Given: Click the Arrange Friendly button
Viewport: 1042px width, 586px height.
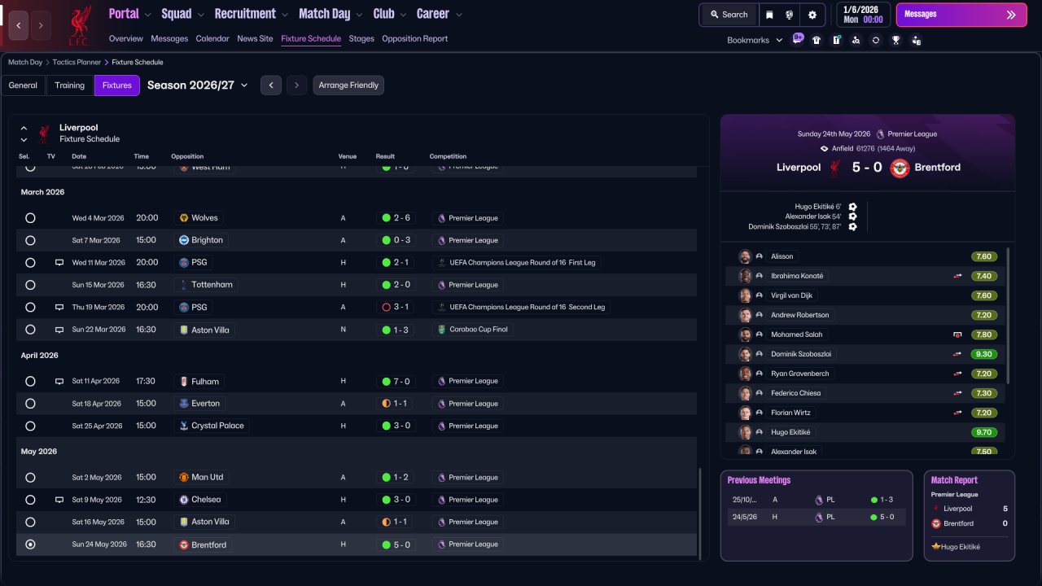Looking at the screenshot, I should point(348,85).
